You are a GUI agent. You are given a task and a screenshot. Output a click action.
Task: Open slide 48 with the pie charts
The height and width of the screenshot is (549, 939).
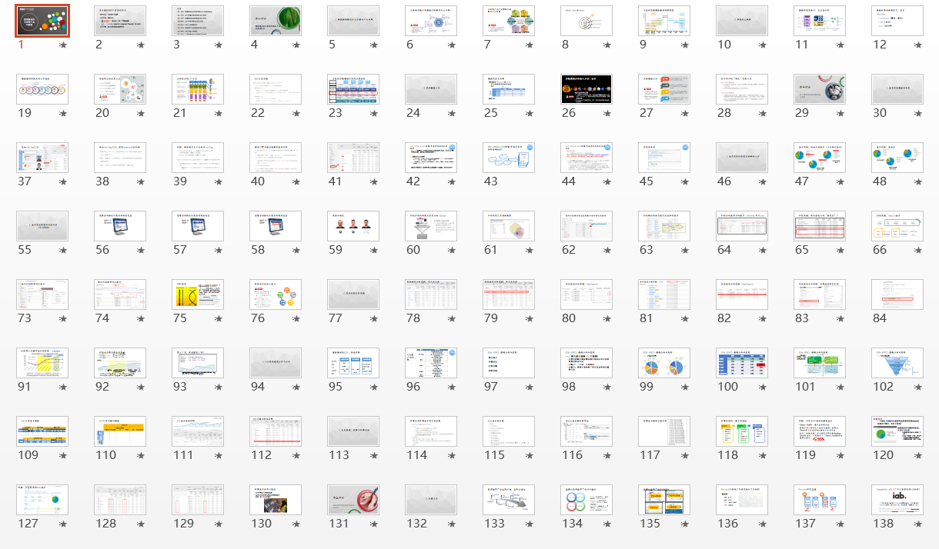pos(897,158)
